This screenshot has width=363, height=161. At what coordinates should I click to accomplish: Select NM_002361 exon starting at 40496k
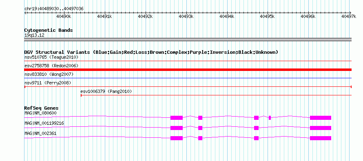tap(321, 138)
